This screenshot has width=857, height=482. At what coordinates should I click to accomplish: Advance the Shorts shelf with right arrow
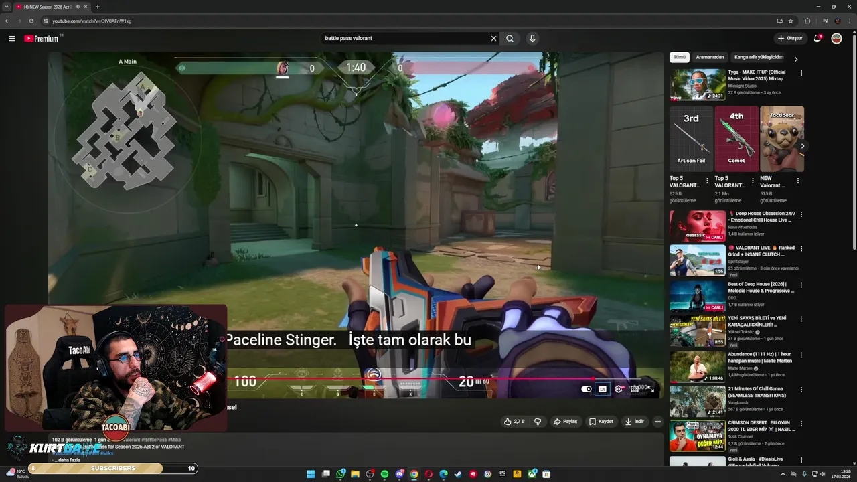click(x=802, y=146)
